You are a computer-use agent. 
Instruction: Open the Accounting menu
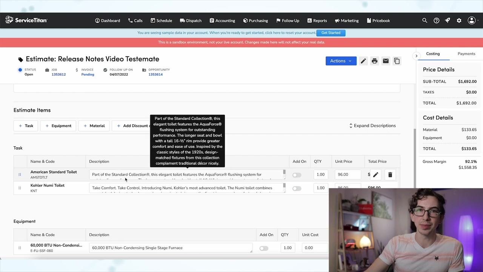tap(222, 20)
